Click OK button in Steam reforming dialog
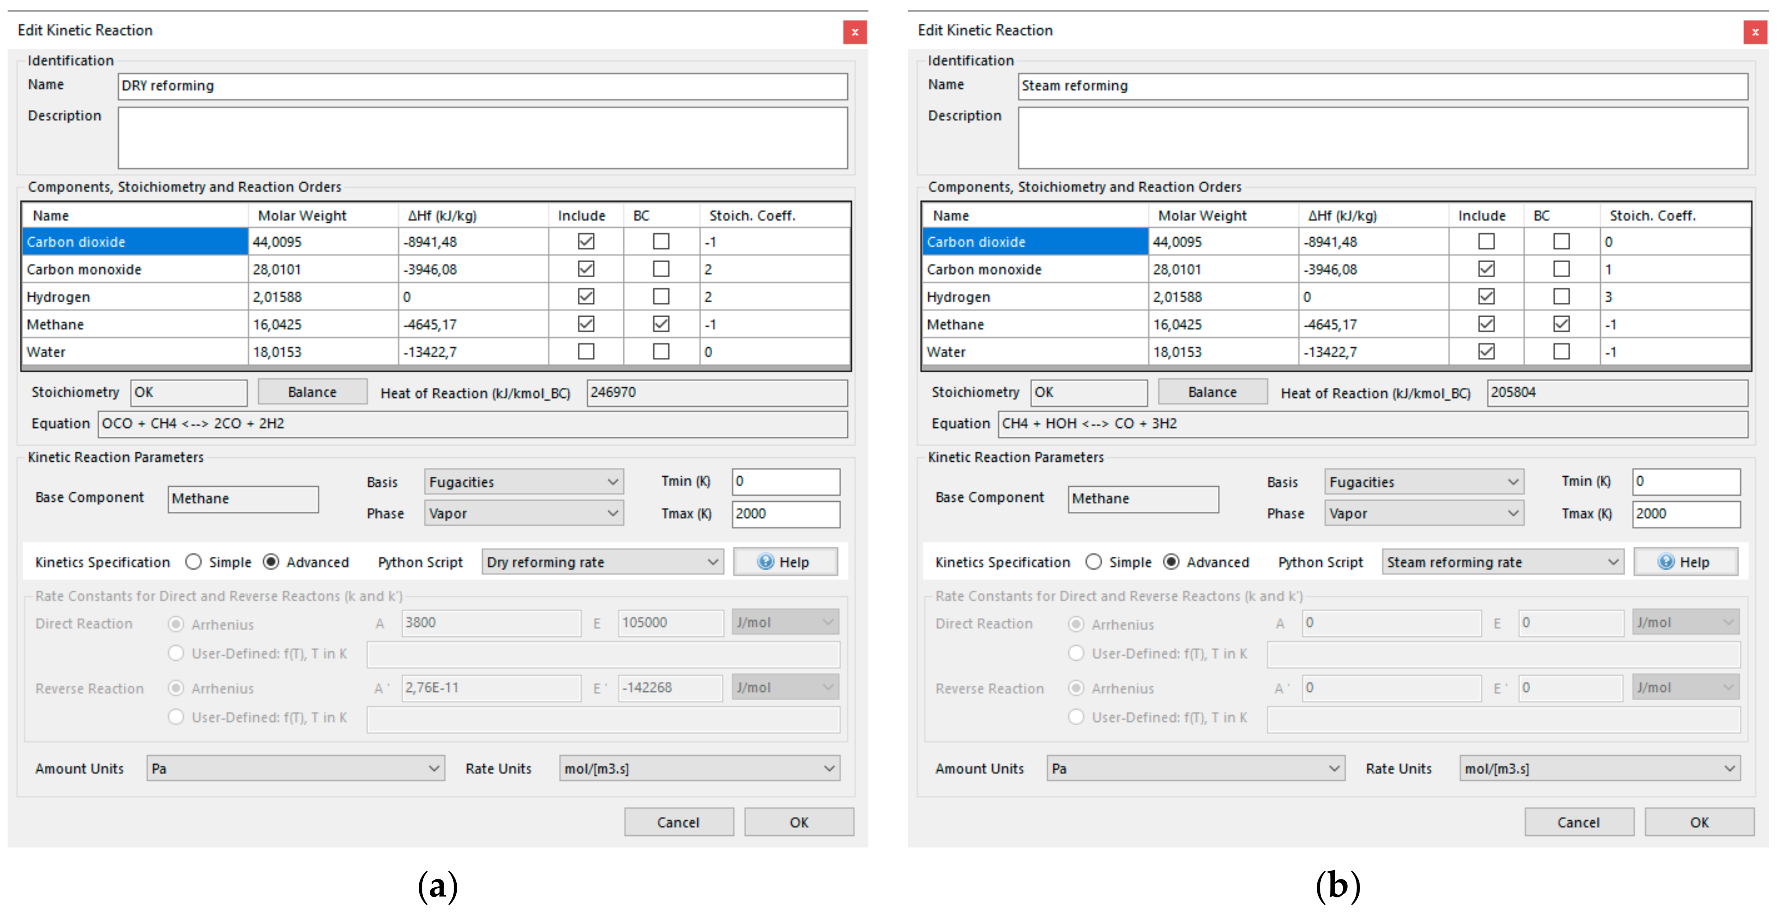The image size is (1778, 915). click(x=1699, y=823)
